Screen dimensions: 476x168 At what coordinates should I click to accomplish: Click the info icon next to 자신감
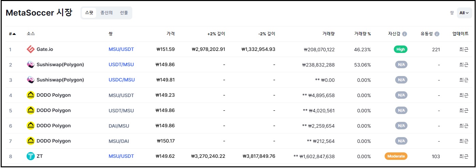point(404,34)
